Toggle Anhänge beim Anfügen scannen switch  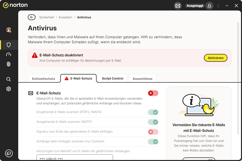tap(153, 142)
